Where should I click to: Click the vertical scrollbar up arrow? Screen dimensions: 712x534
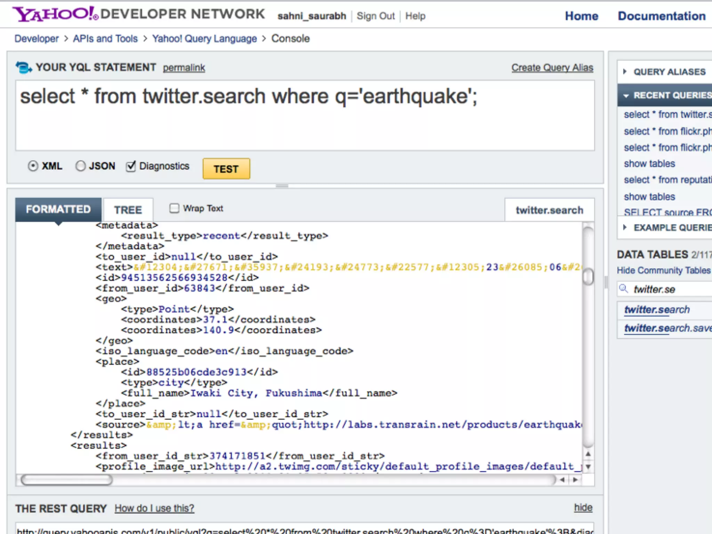point(588,454)
